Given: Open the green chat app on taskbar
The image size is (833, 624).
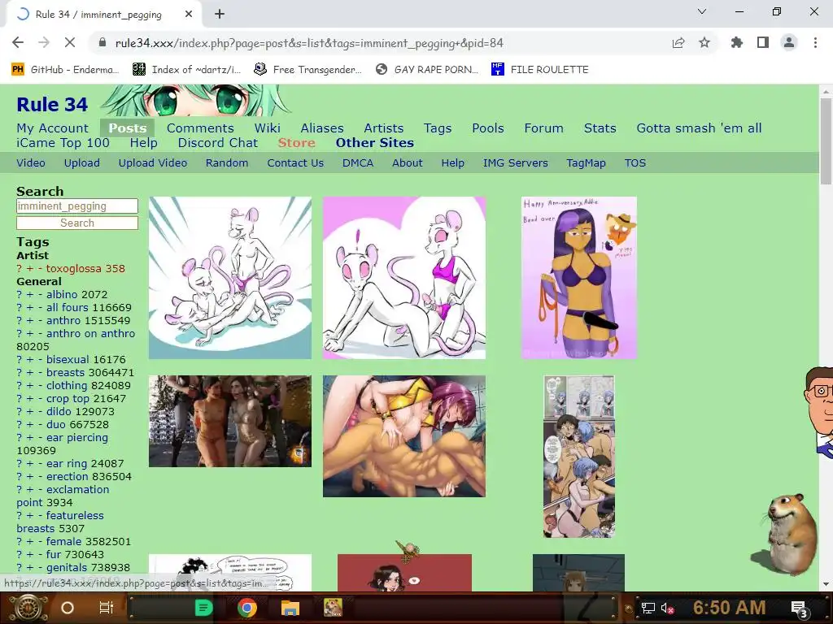Looking at the screenshot, I should click(x=203, y=608).
